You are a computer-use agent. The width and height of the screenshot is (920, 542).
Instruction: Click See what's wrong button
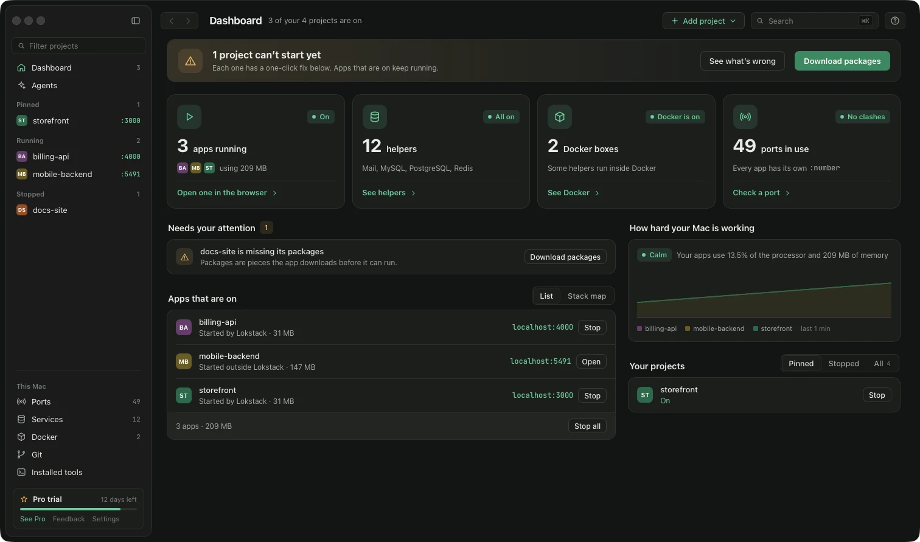[x=742, y=61]
